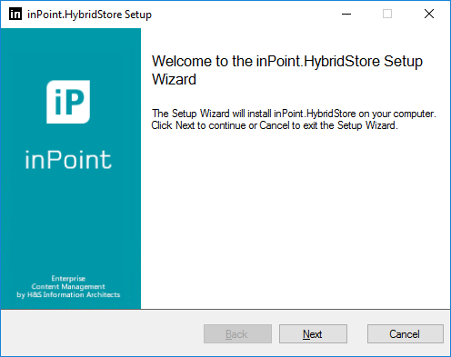The height and width of the screenshot is (357, 451).
Task: Click the "The Setup Wizard will install" description text
Action: [x=294, y=119]
